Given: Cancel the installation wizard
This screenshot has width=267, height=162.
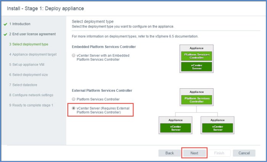Looking at the screenshot, I should 244,153.
